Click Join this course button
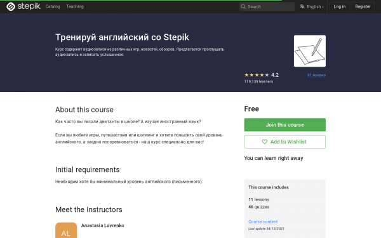 pyautogui.click(x=284, y=125)
